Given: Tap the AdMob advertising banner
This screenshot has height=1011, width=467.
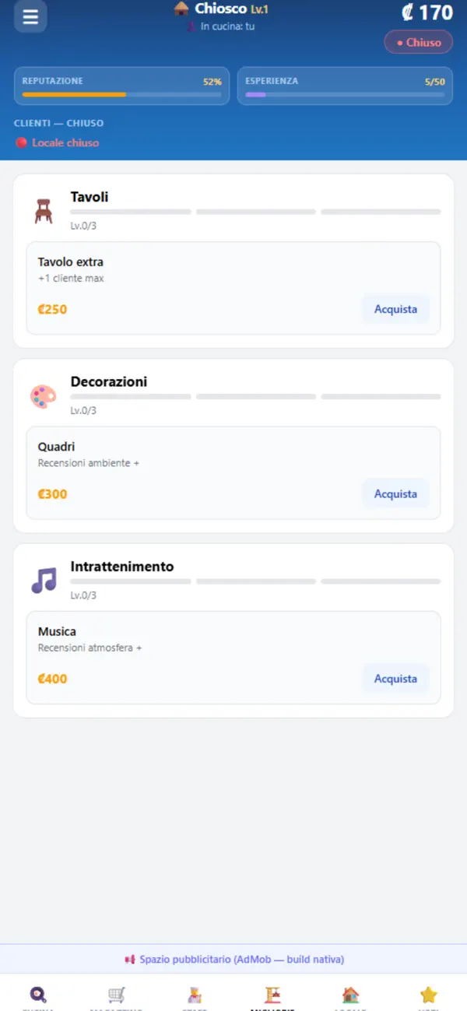Looking at the screenshot, I should click(233, 960).
